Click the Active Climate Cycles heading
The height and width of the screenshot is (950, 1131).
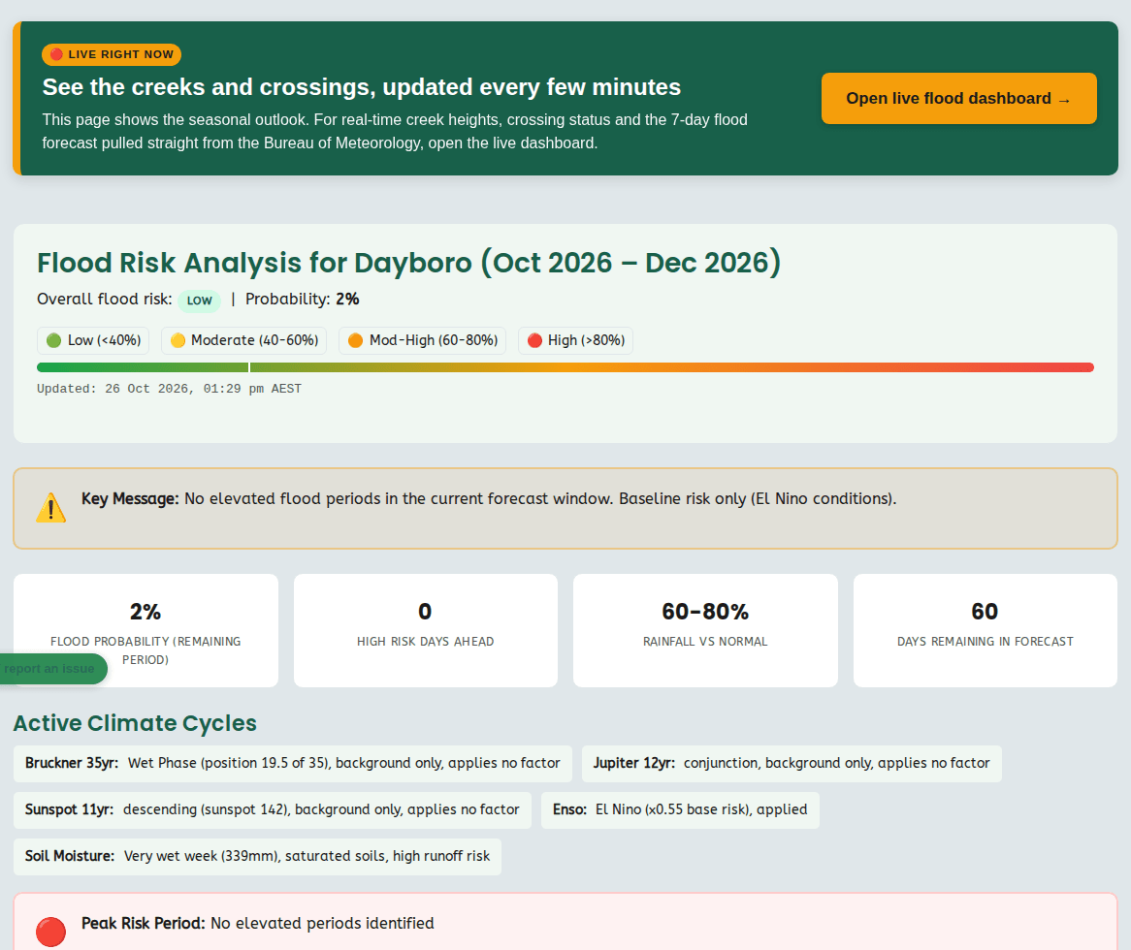135,723
